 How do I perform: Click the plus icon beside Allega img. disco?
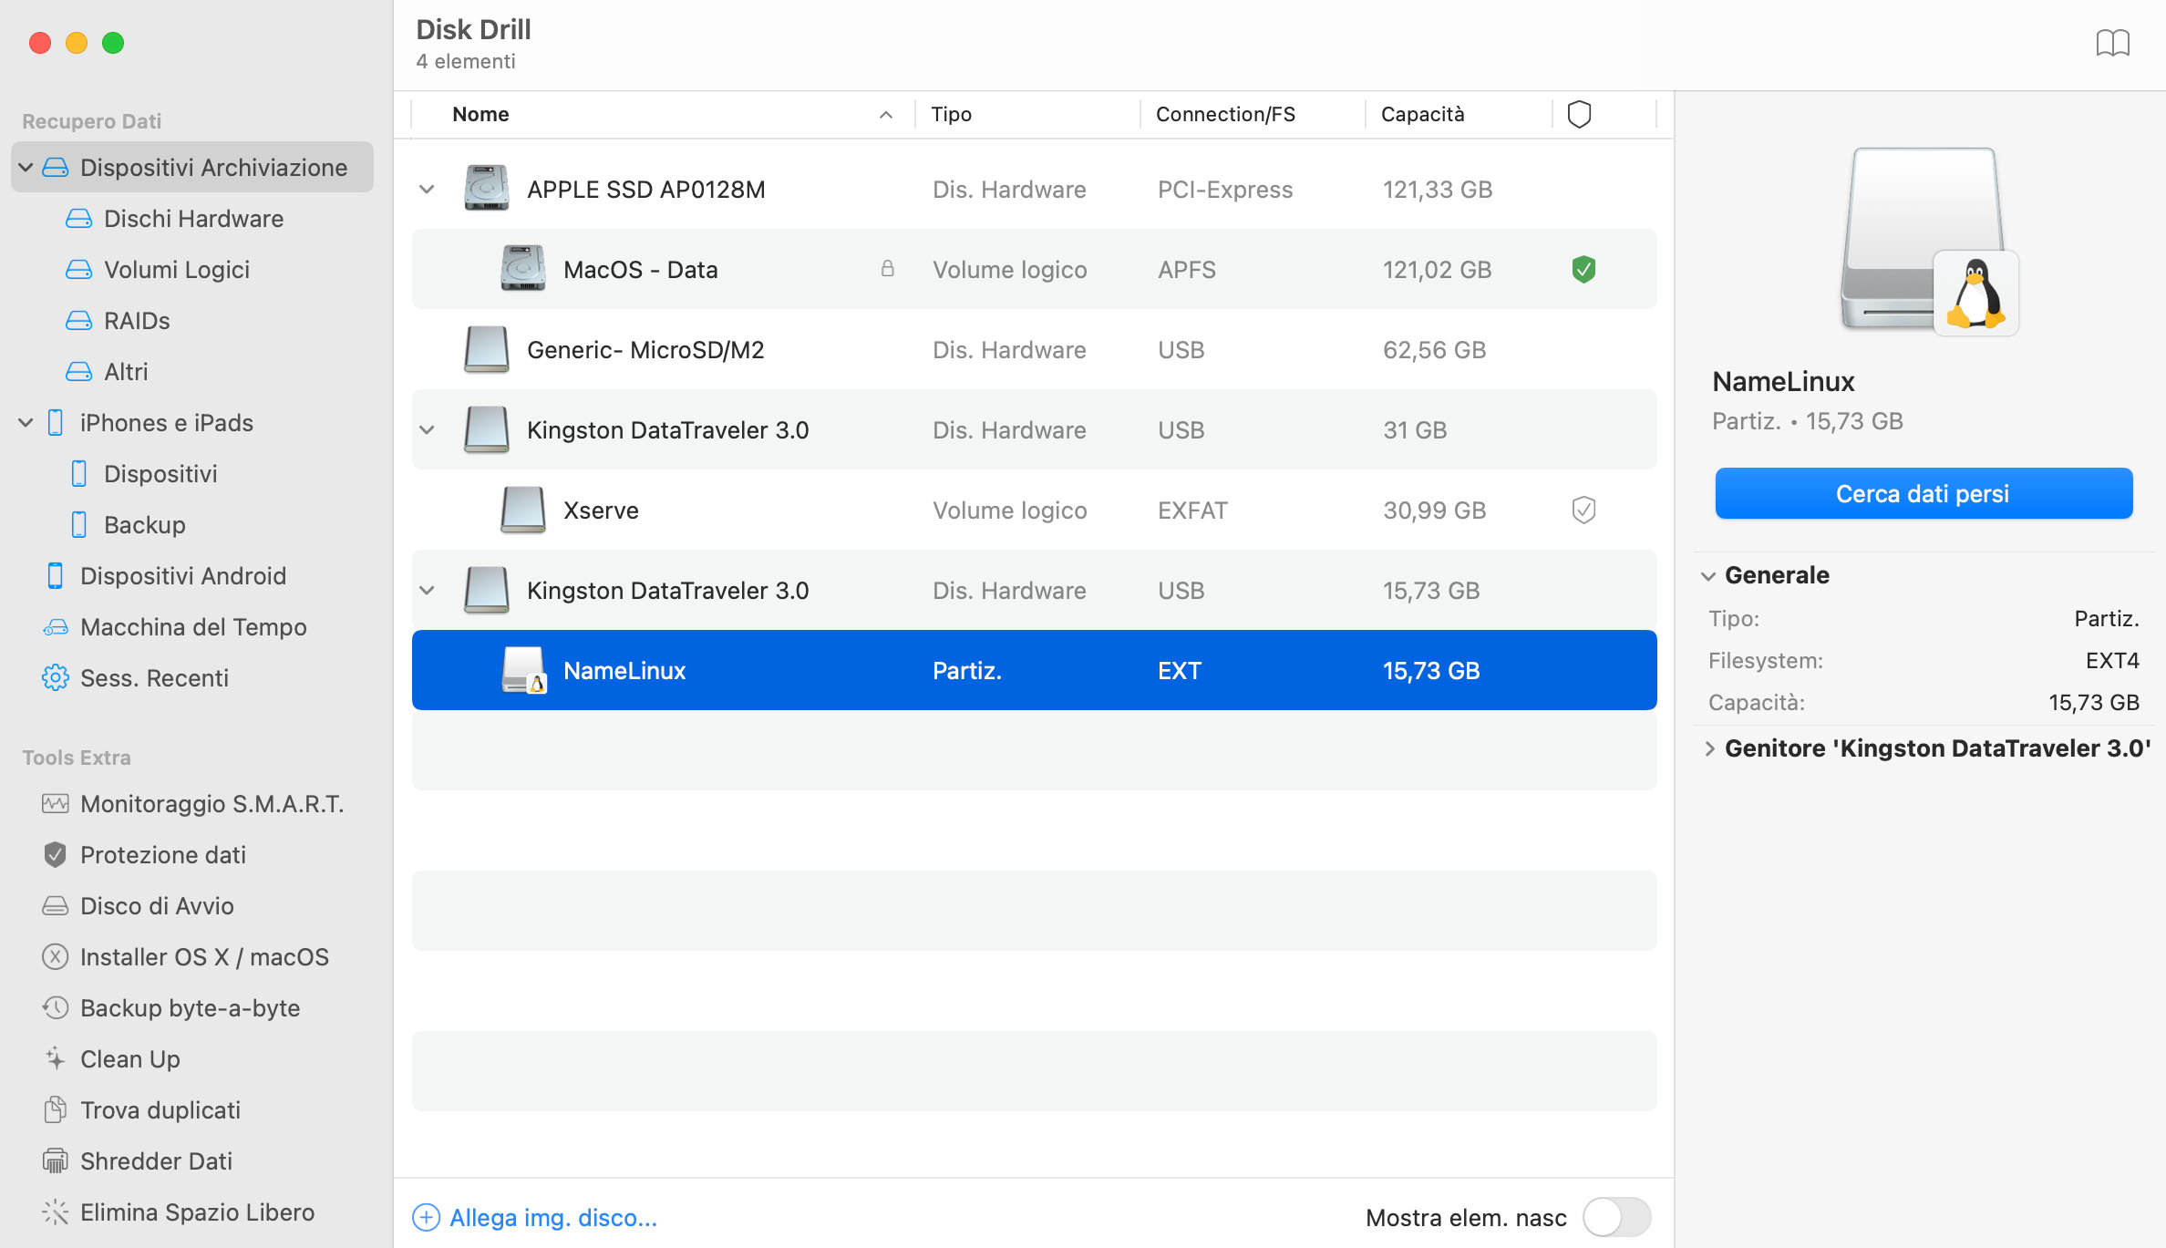[426, 1217]
